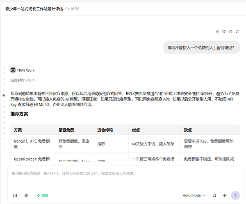The image size is (246, 204).
Task: Select the dark active dot in the side timeline
Action: click(4, 95)
